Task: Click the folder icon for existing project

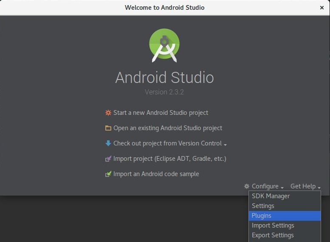Action: (108, 128)
